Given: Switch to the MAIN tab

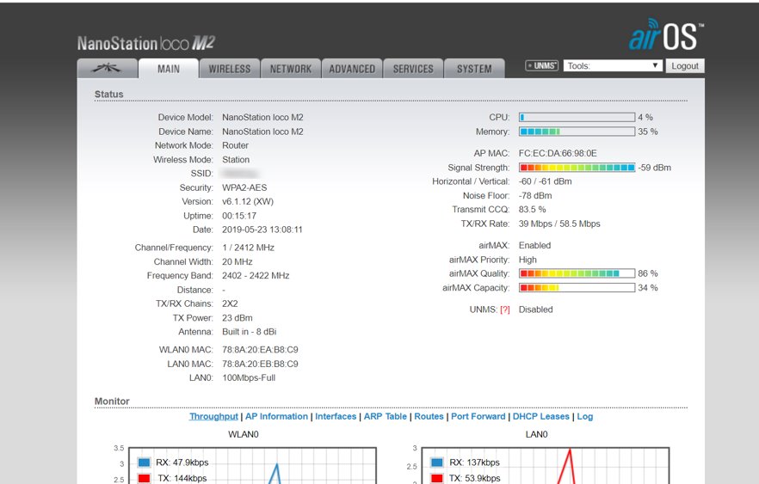Looking at the screenshot, I should (x=169, y=69).
